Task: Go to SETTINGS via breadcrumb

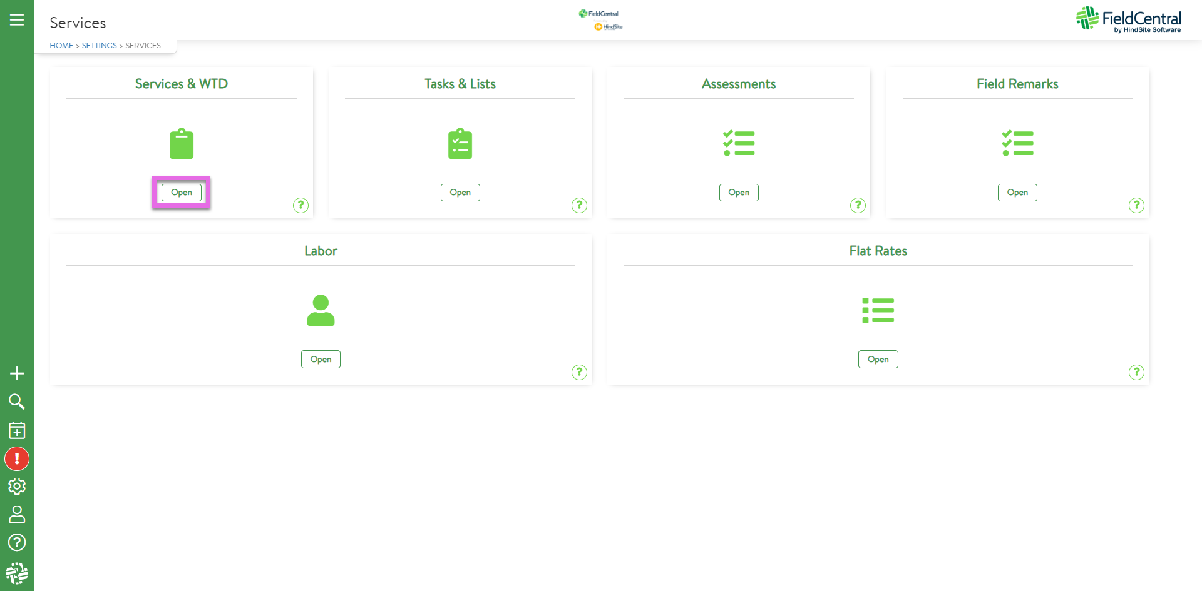Action: [99, 46]
